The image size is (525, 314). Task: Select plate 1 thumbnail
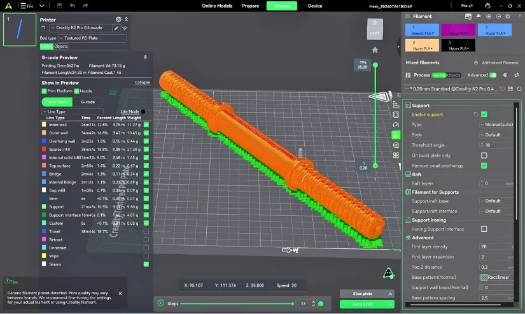tap(20, 29)
